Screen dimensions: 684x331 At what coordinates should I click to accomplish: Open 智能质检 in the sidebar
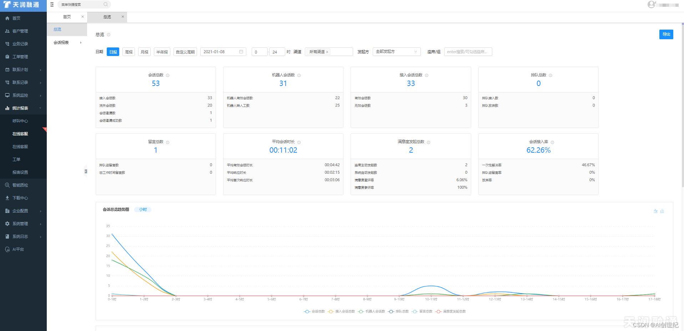click(20, 185)
